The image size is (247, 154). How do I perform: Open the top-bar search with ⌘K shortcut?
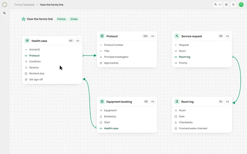click(218, 5)
